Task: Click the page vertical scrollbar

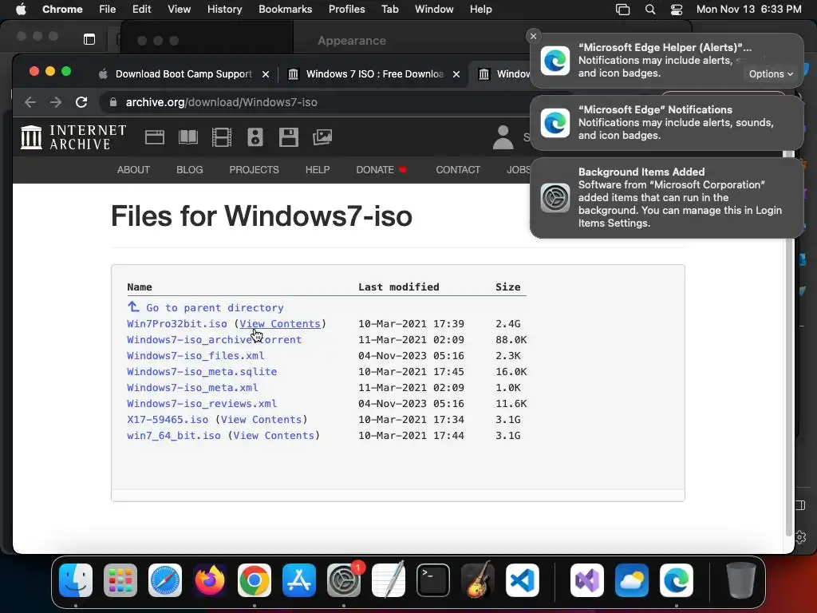Action: (789, 344)
